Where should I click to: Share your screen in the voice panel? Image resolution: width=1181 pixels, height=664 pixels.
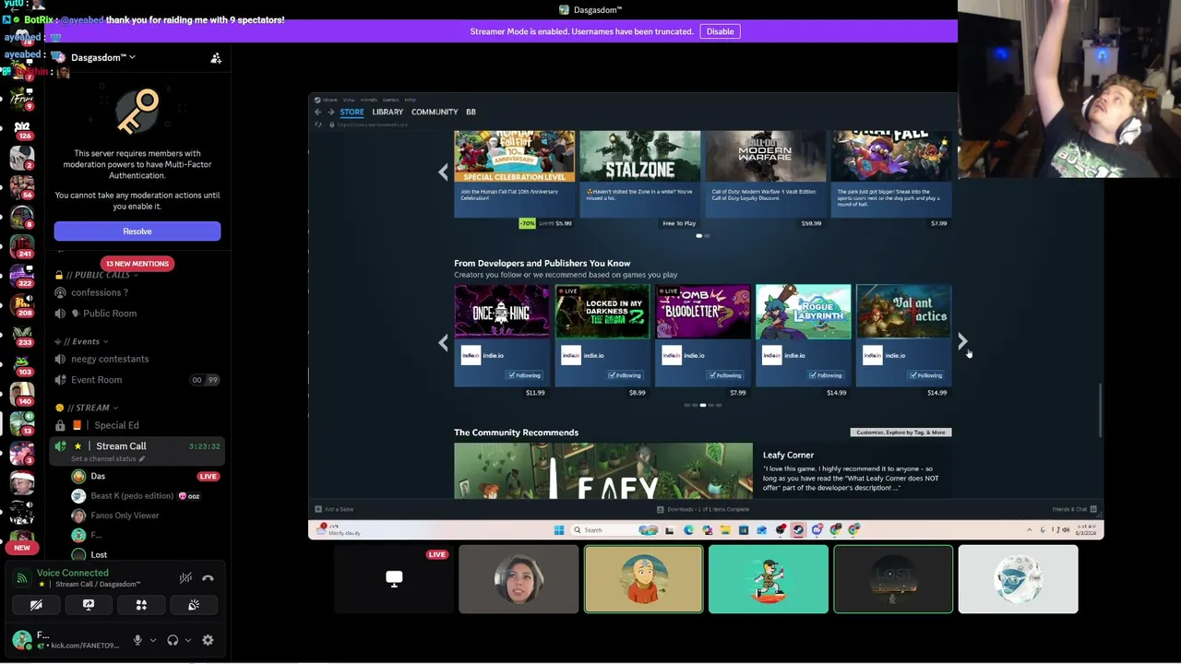pyautogui.click(x=89, y=605)
